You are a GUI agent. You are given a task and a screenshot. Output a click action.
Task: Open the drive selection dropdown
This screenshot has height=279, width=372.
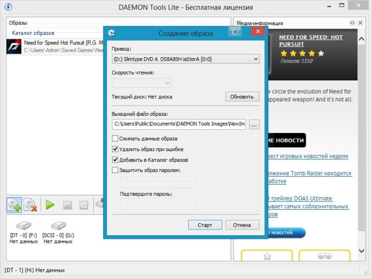pyautogui.click(x=186, y=59)
